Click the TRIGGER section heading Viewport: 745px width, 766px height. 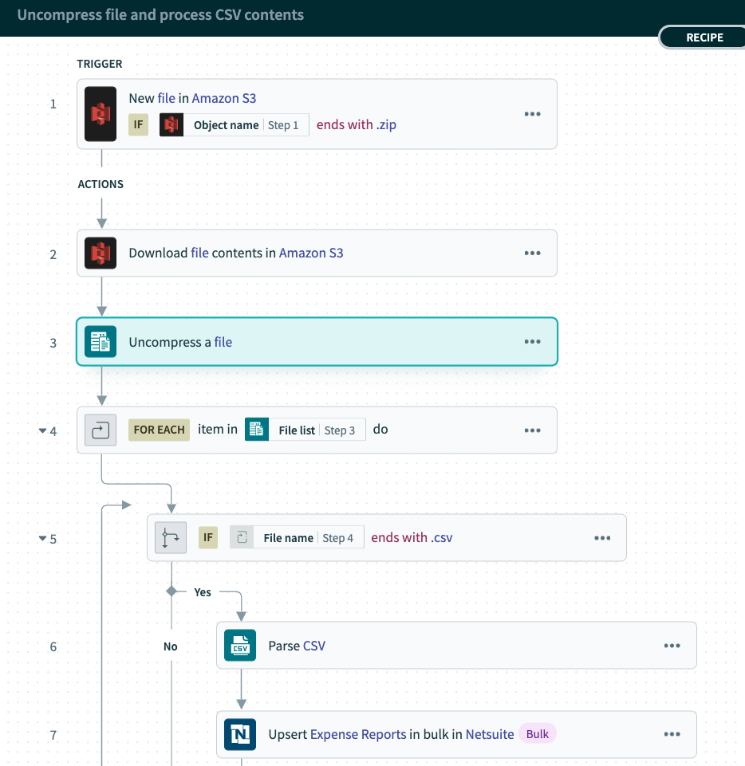pyautogui.click(x=99, y=64)
